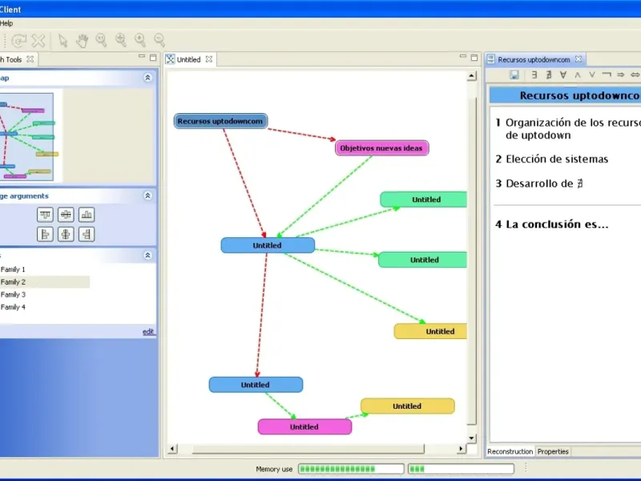Align arguments to horizontal middle line

coord(66,214)
